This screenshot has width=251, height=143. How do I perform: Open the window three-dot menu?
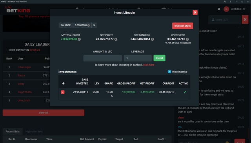pos(230,2)
